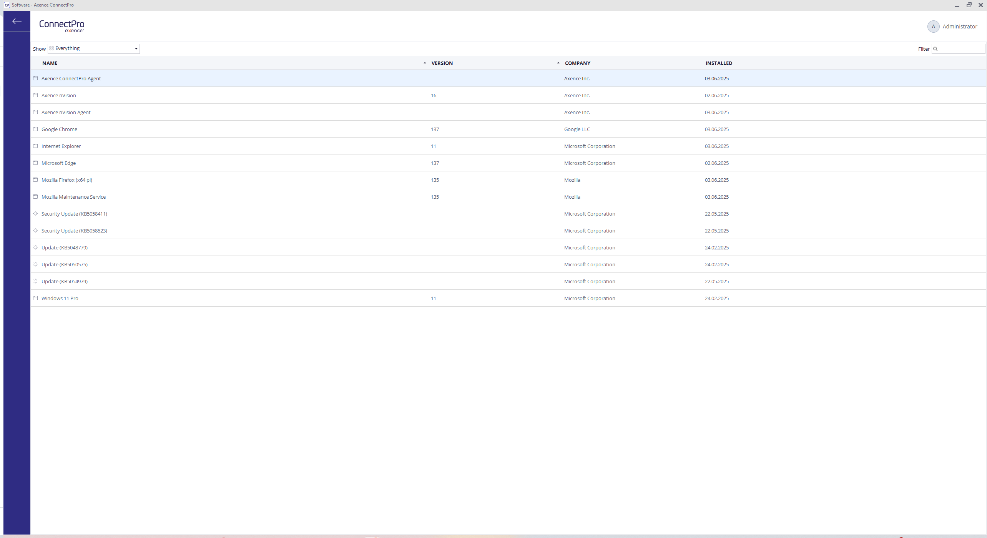Open the Administrator avatar icon
Screen dimensions: 987x538
933,27
